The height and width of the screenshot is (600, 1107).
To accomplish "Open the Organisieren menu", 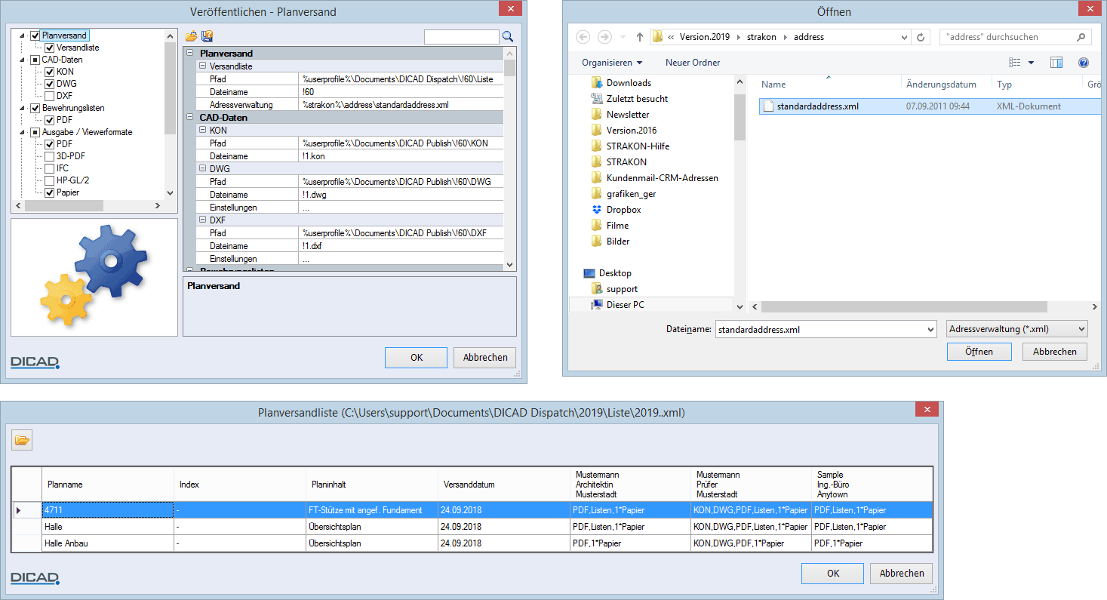I will (612, 63).
